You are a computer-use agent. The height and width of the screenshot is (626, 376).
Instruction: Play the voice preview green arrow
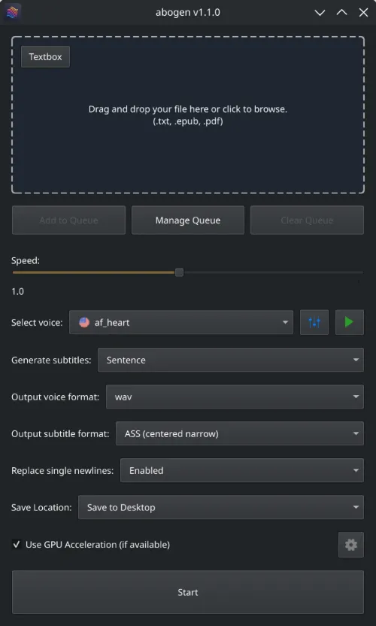[349, 322]
